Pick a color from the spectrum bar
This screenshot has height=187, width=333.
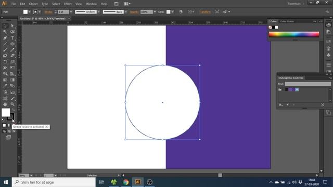point(294,34)
